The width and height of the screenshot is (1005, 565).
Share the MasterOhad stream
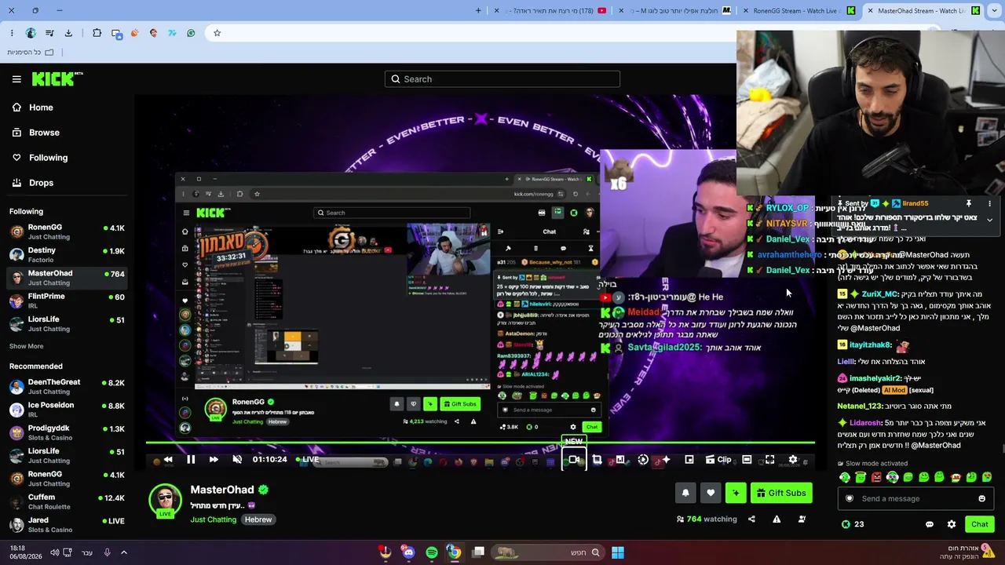[x=751, y=519]
